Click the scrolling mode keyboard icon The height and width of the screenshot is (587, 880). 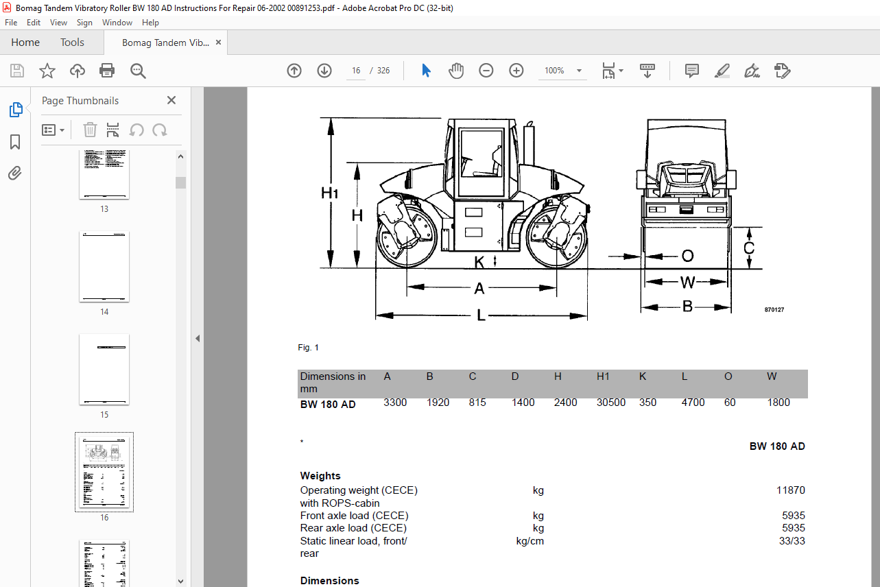coord(647,71)
